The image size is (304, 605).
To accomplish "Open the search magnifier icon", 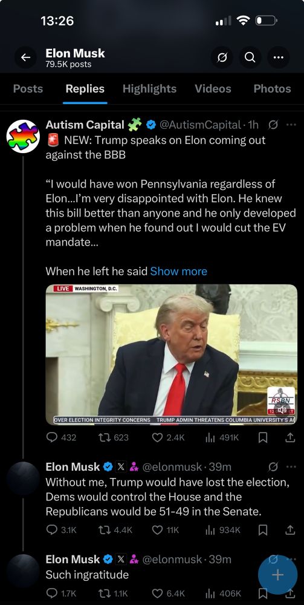I will 250,57.
